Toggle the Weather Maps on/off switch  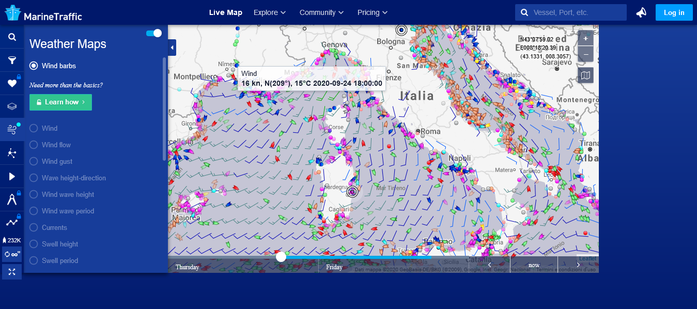coord(154,33)
